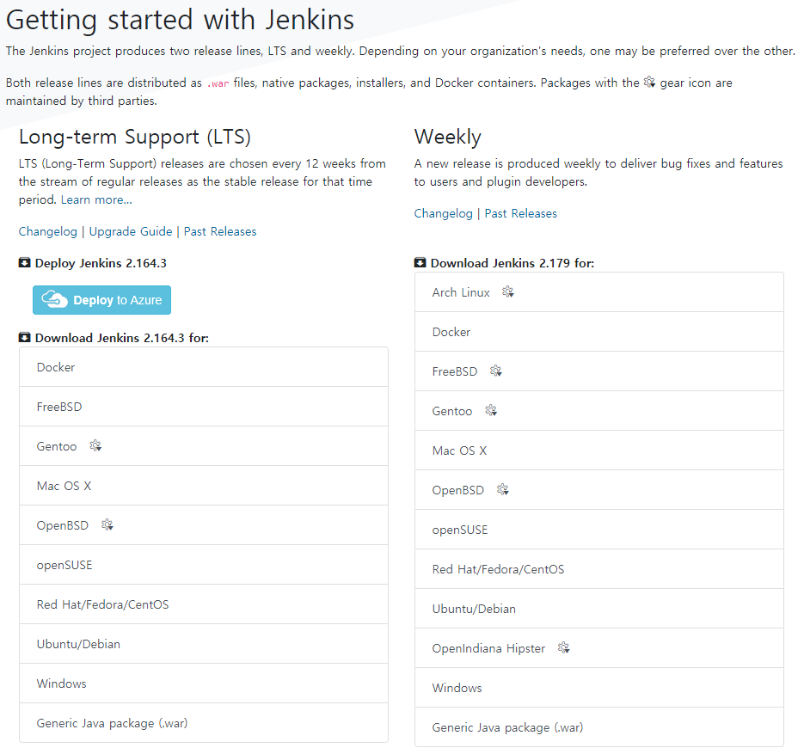Open the Learn more... link
804x754 pixels.
click(x=96, y=200)
